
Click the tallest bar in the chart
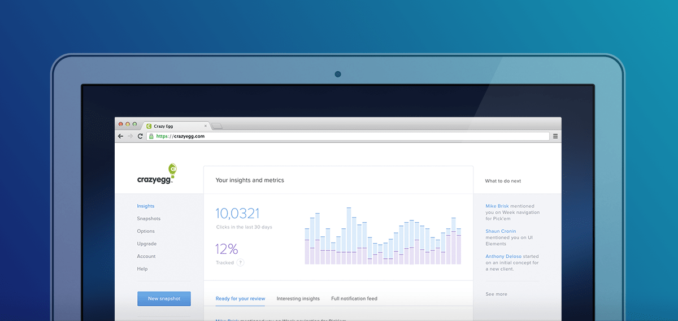(349, 236)
